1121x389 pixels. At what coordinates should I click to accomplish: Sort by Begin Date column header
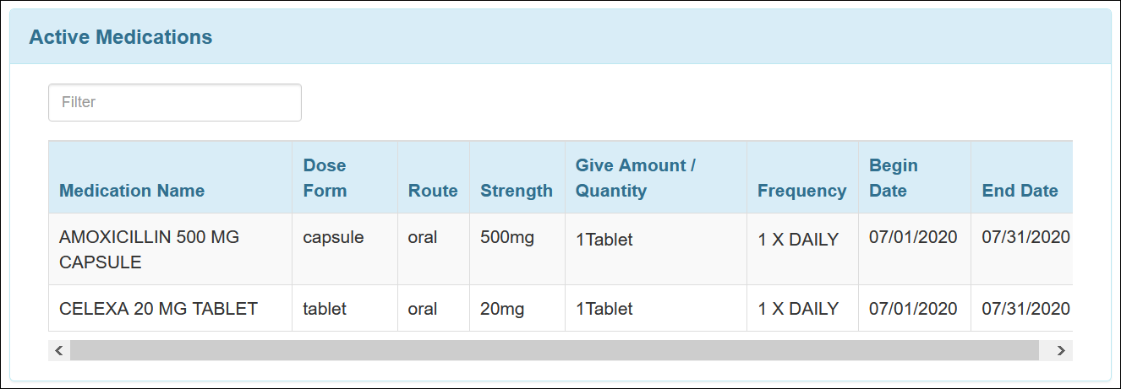894,178
